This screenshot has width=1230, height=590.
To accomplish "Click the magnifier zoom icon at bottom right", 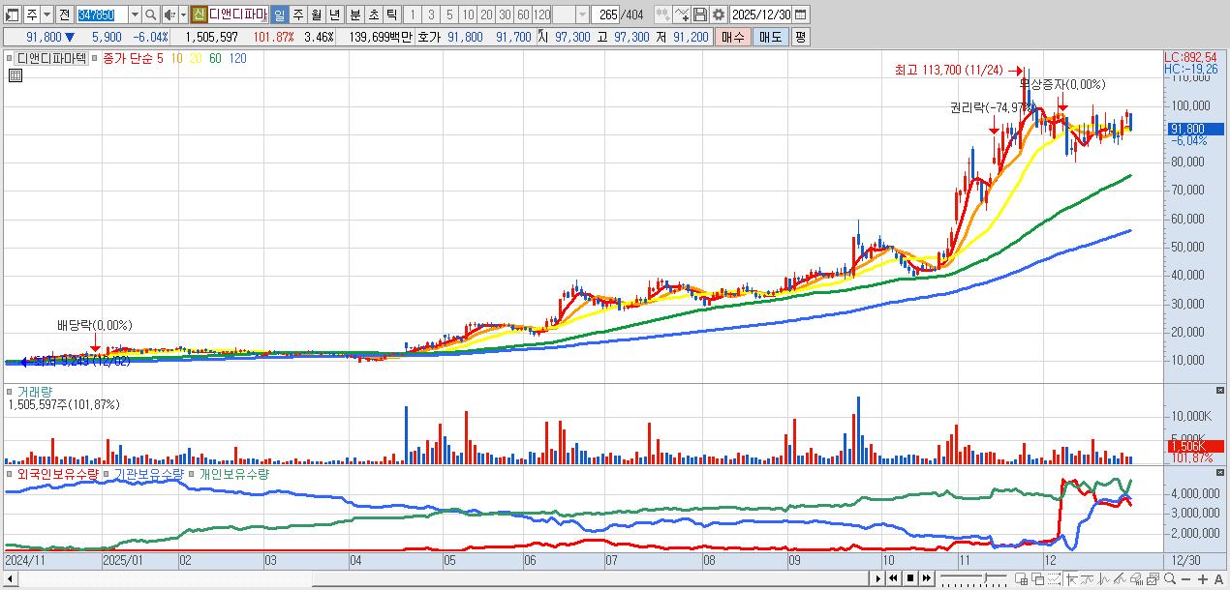I will pos(1169,578).
